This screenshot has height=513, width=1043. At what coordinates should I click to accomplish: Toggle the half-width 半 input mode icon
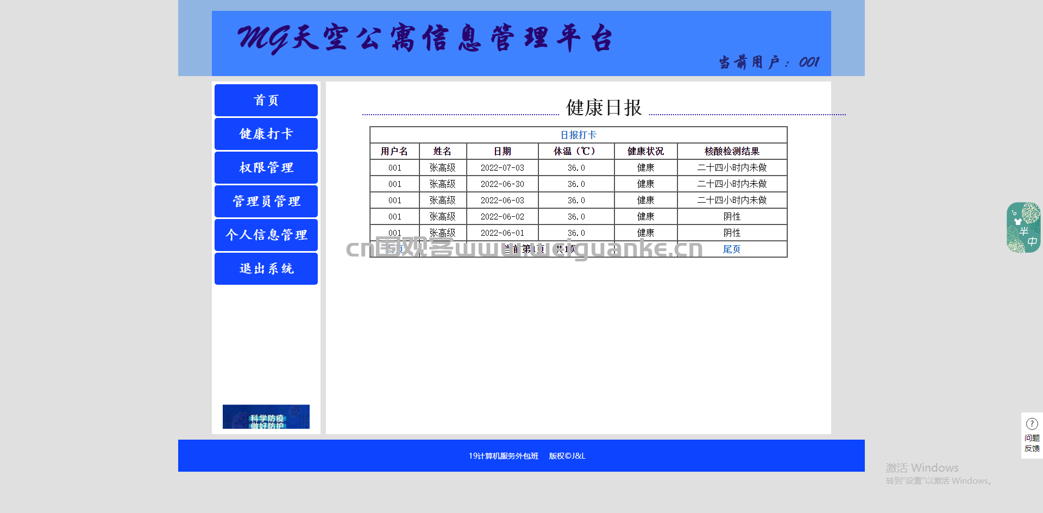point(1024,232)
